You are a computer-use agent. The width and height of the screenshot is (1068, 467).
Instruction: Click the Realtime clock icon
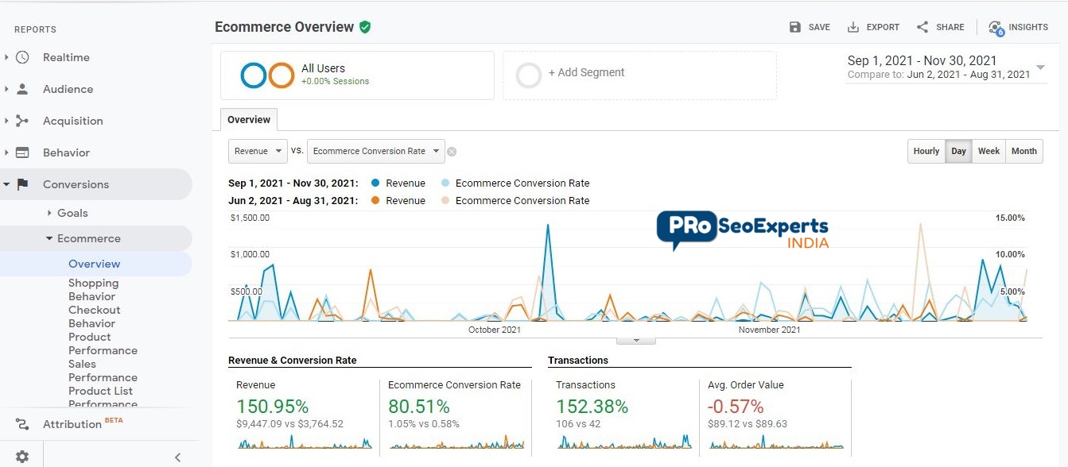pyautogui.click(x=22, y=57)
